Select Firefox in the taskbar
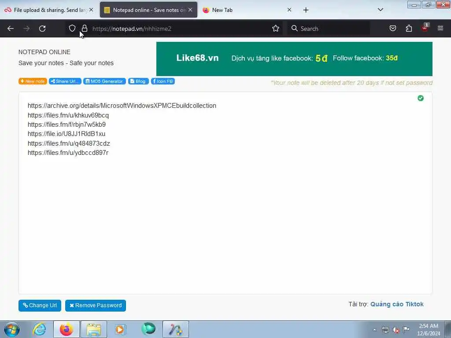Image resolution: width=451 pixels, height=338 pixels. click(x=67, y=329)
